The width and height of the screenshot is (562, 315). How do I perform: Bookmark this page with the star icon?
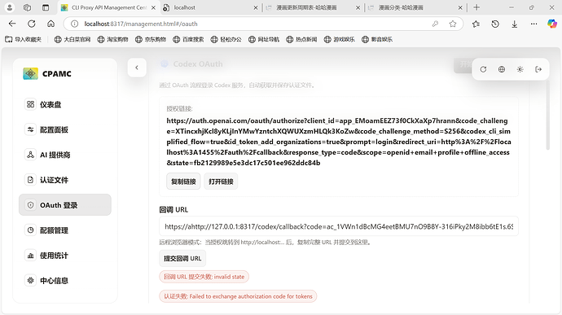[x=453, y=24]
